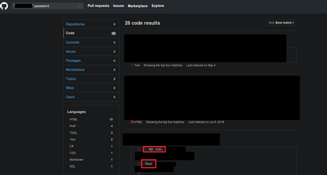Select Topics in the search sidebar

pyautogui.click(x=91, y=79)
